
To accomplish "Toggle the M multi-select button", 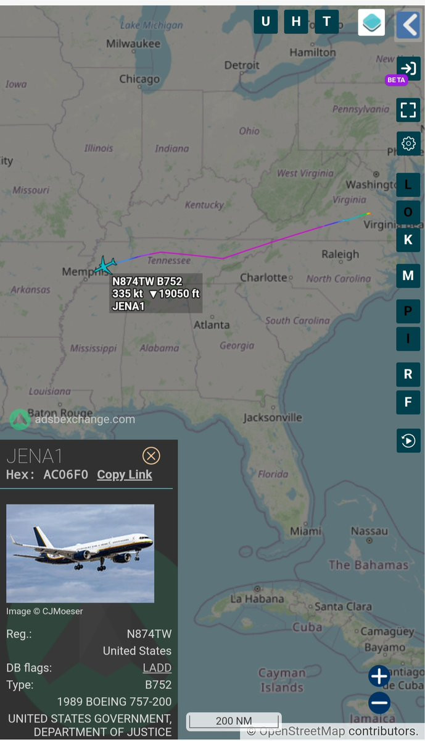I will pos(408,276).
